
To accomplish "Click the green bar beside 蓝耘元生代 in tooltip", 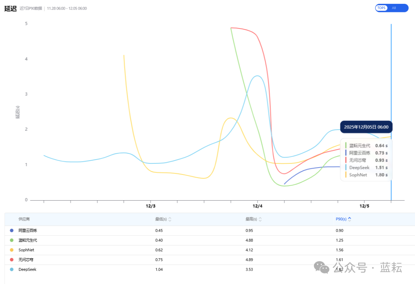I will pyautogui.click(x=345, y=146).
